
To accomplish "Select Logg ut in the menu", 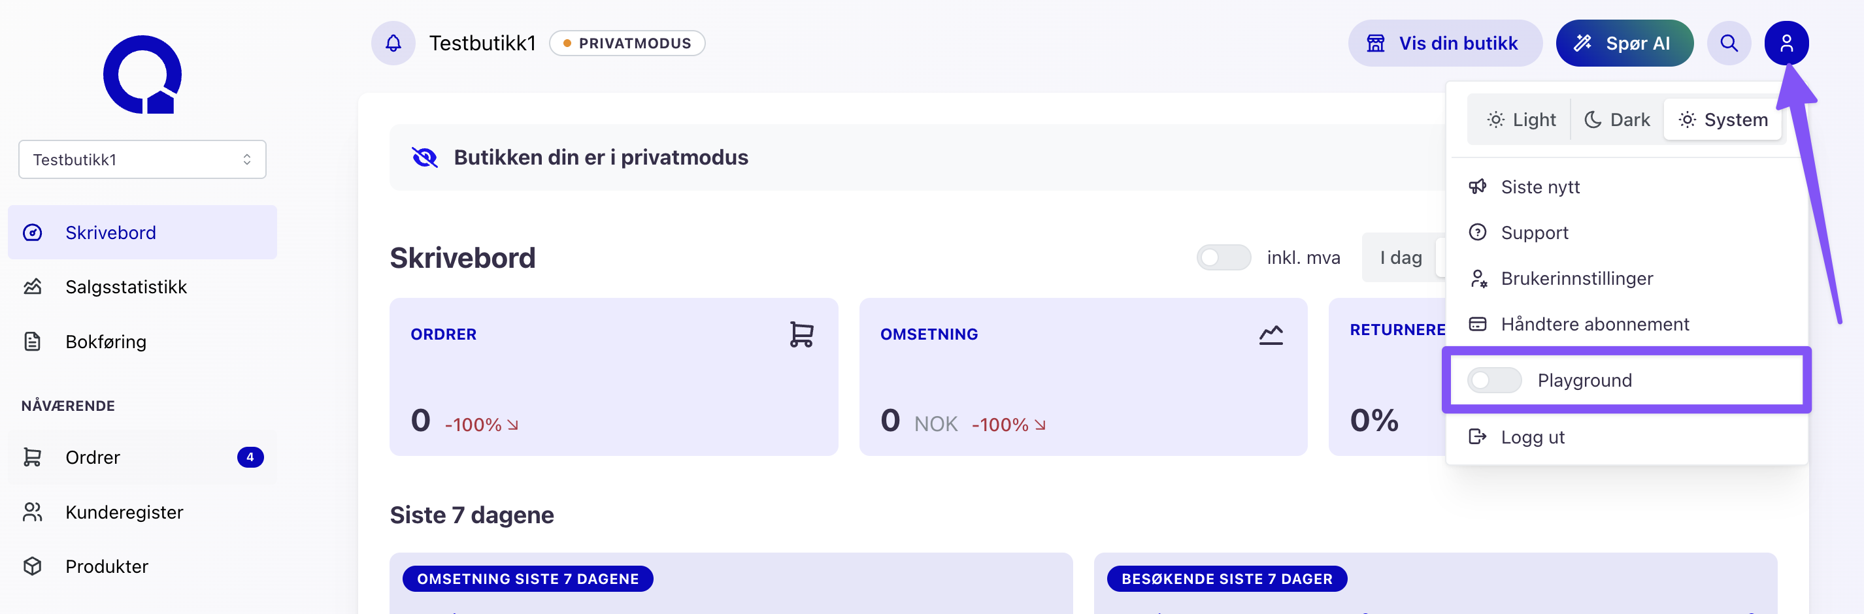I will (x=1532, y=437).
